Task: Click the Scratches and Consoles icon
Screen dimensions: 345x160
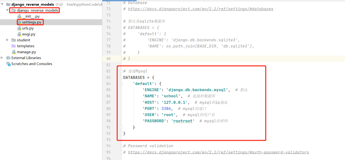Action: pos(8,64)
